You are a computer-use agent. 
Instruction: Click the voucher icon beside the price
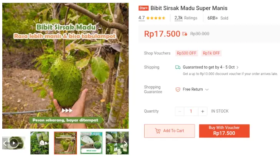pos(185,34)
